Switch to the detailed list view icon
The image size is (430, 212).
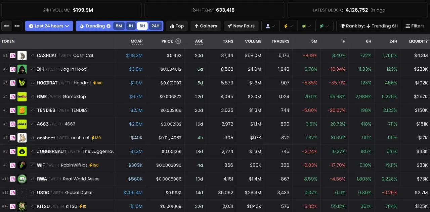(17, 26)
